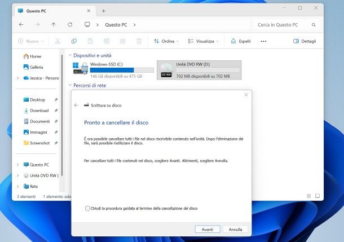
Task: Collapse the Dispositivi e unità section
Action: tap(70, 55)
